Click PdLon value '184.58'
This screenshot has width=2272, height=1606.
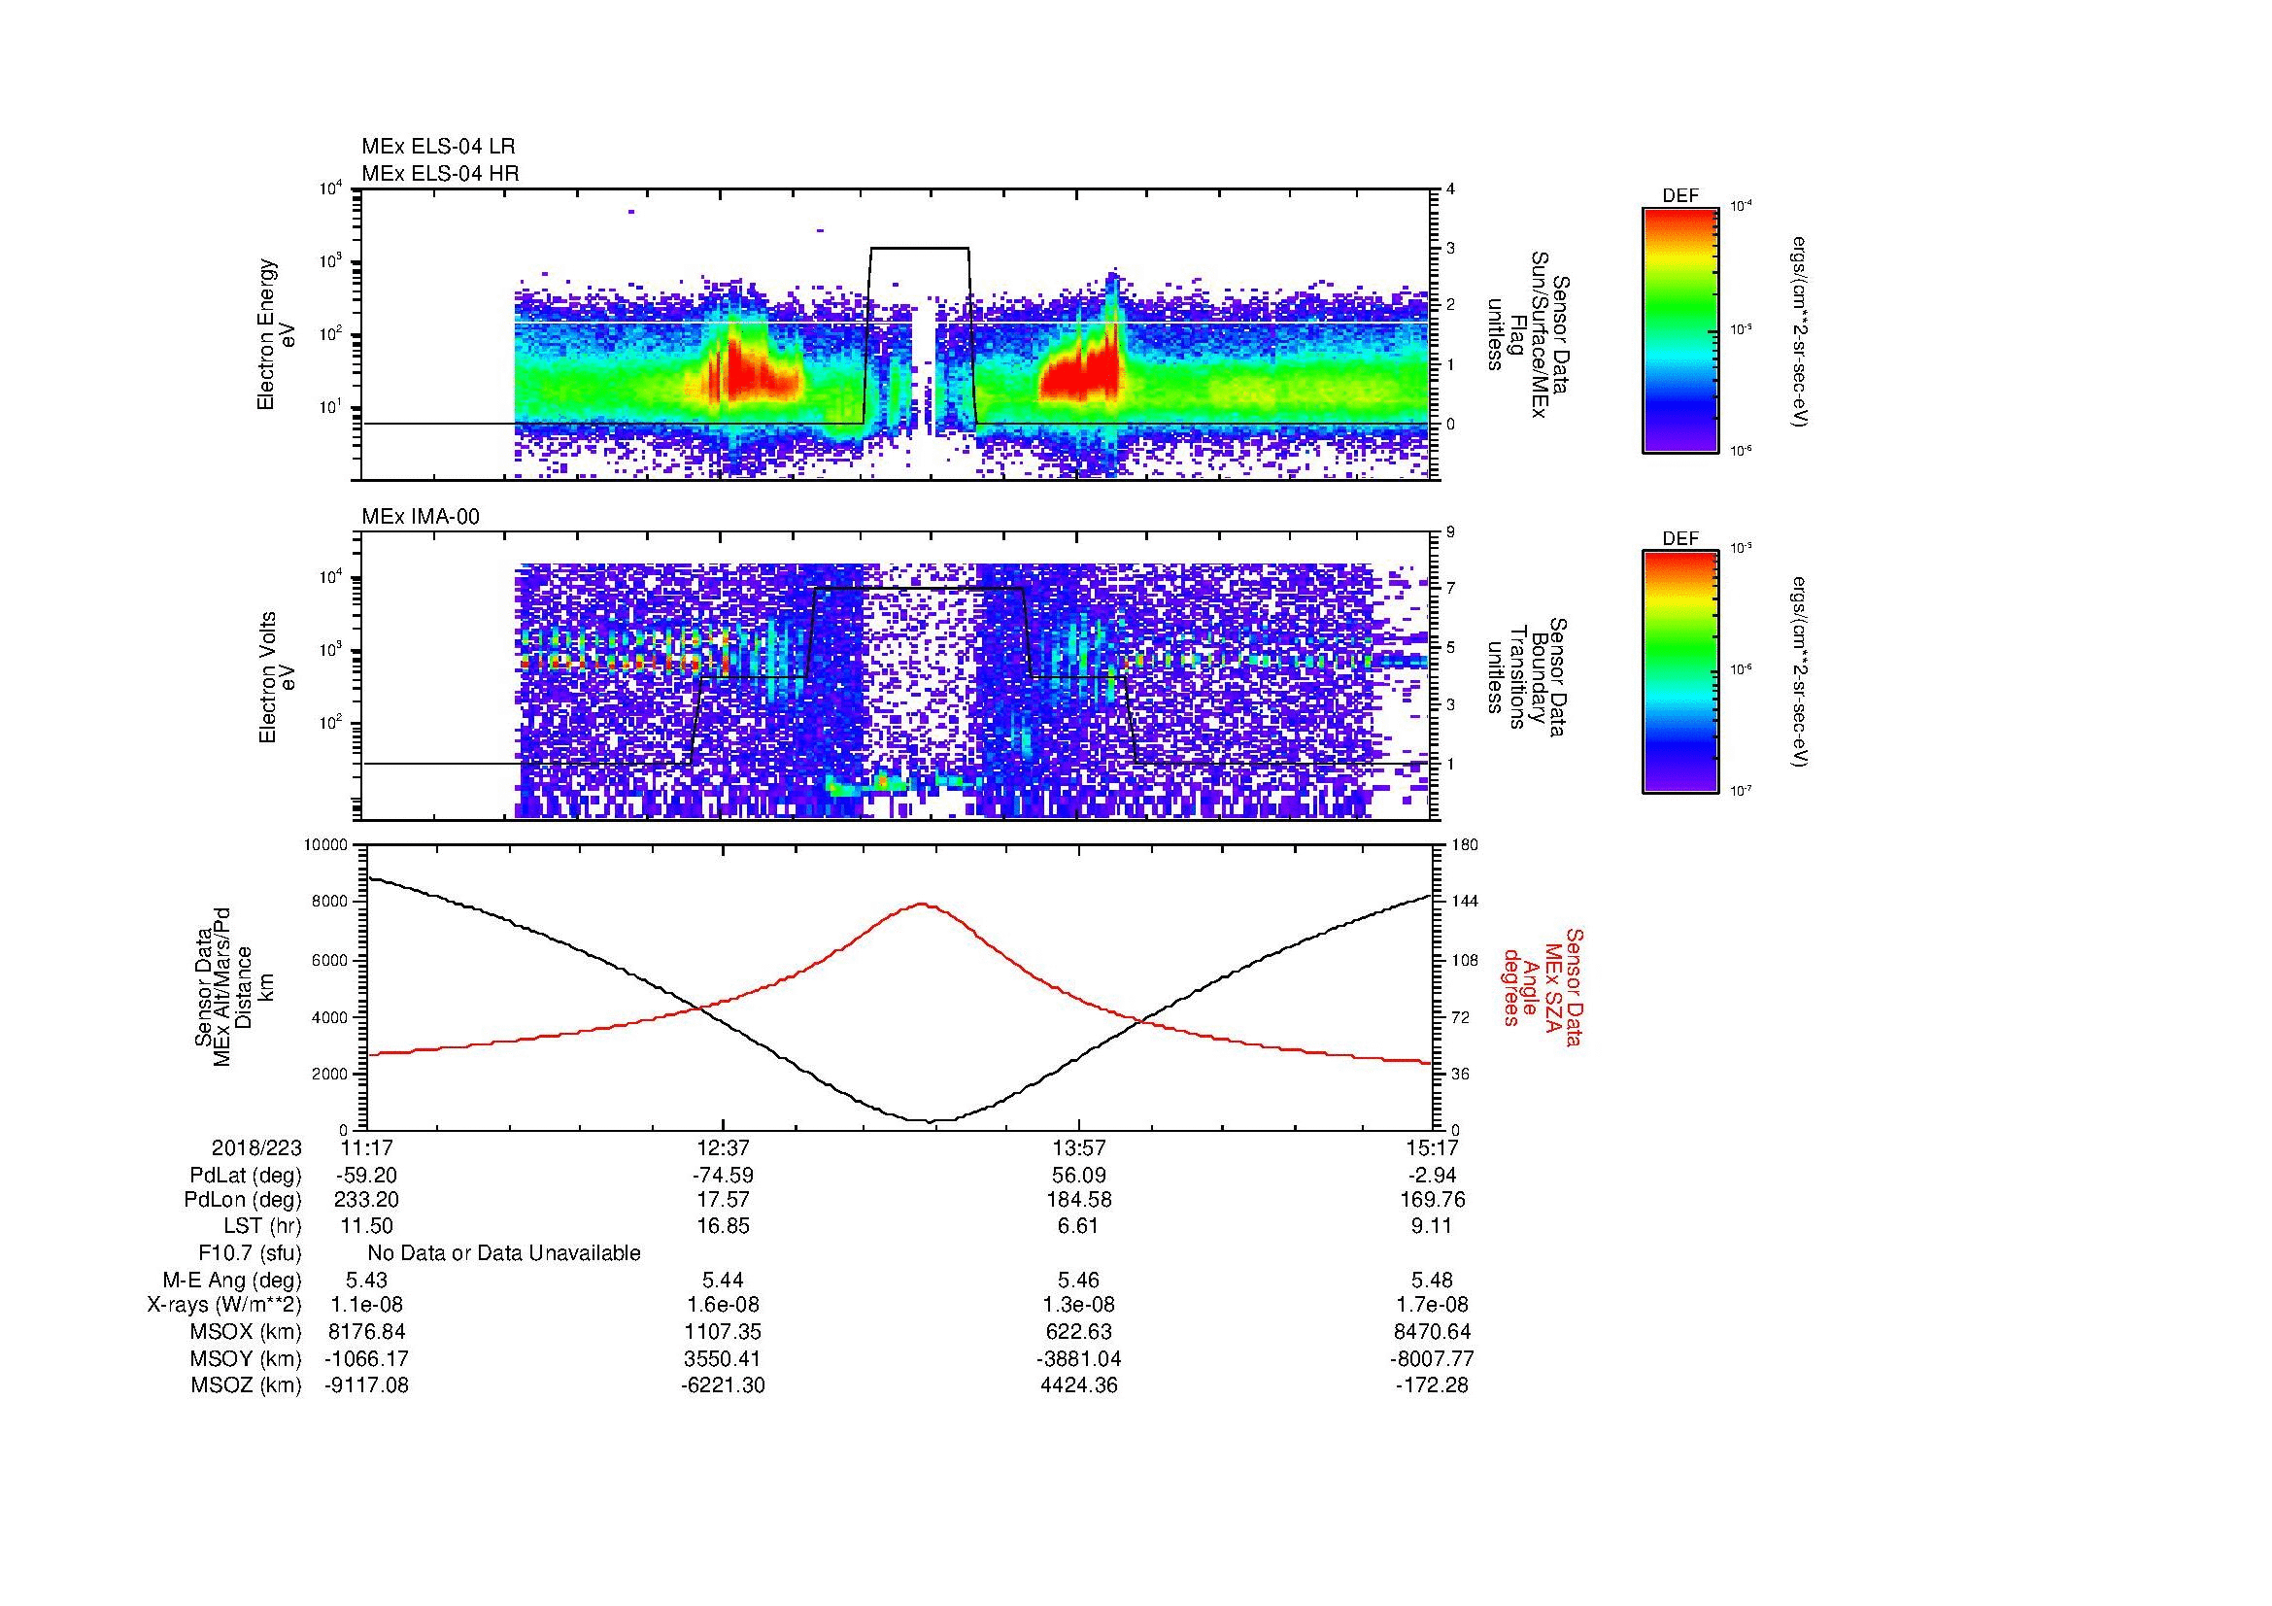1078,1200
